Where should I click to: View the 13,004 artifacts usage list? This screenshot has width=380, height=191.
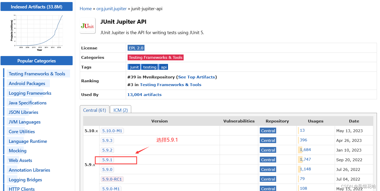[144, 94]
